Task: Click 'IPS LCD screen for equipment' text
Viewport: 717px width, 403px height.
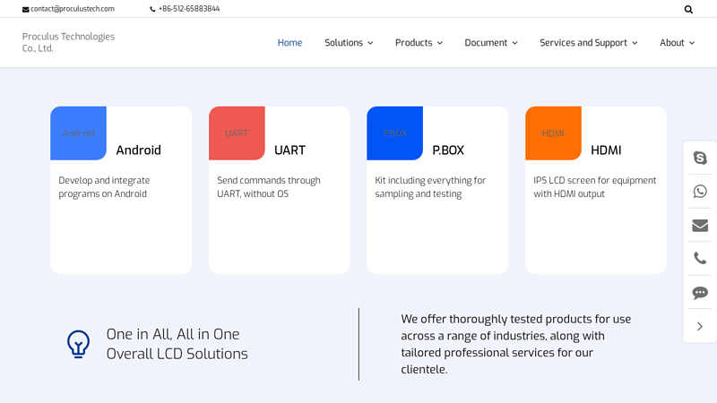Action: pyautogui.click(x=595, y=187)
